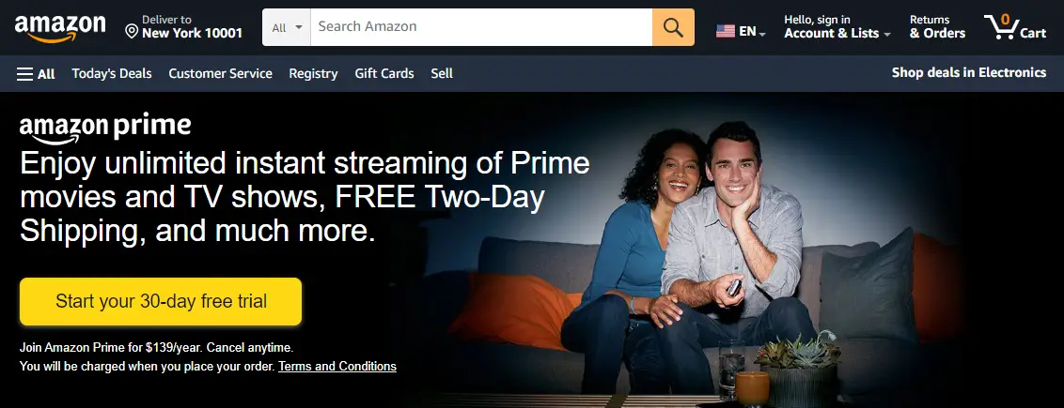Open the Terms and Conditions link
This screenshot has width=1064, height=408.
click(337, 366)
